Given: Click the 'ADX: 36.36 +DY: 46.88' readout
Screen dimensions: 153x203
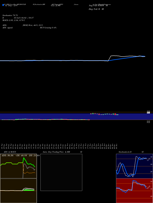Looking at the screenshot, I should point(14,155).
